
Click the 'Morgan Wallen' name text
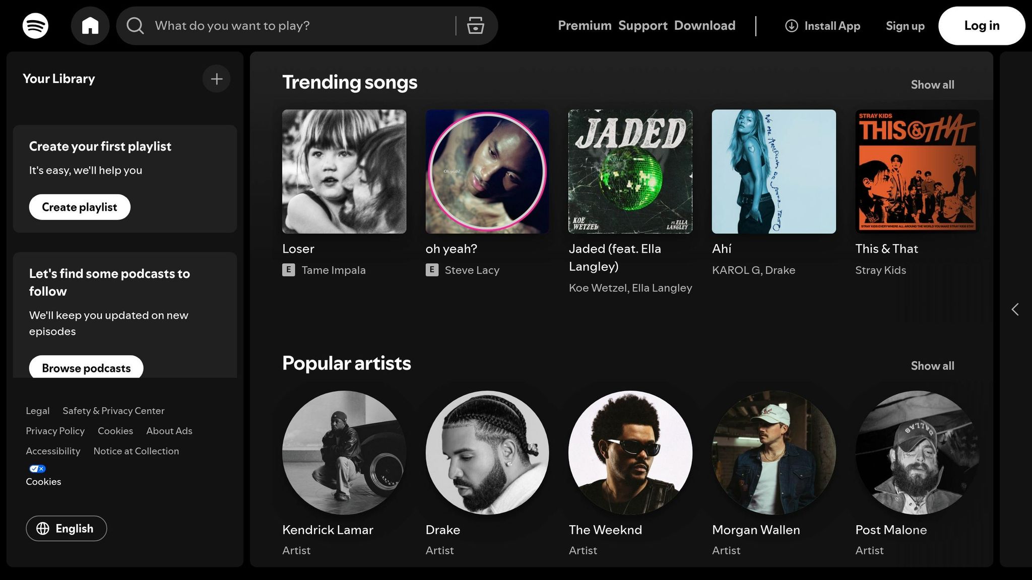pos(756,530)
